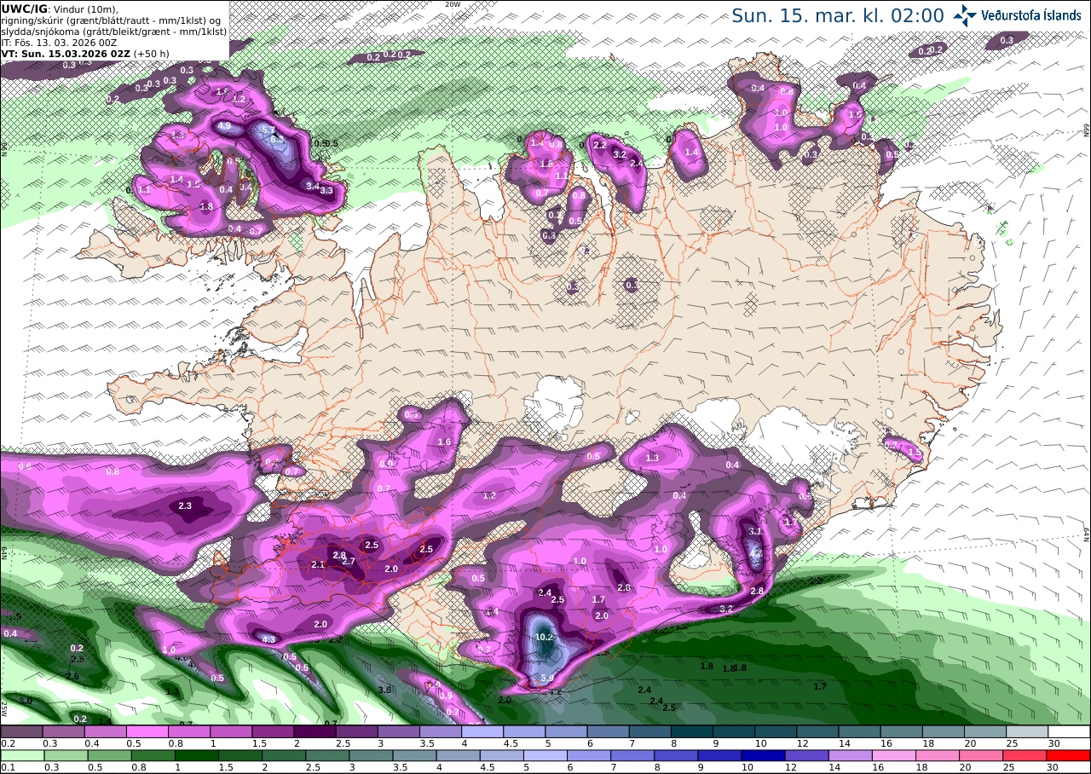Click the 2.1 value in the southwest

click(x=319, y=564)
